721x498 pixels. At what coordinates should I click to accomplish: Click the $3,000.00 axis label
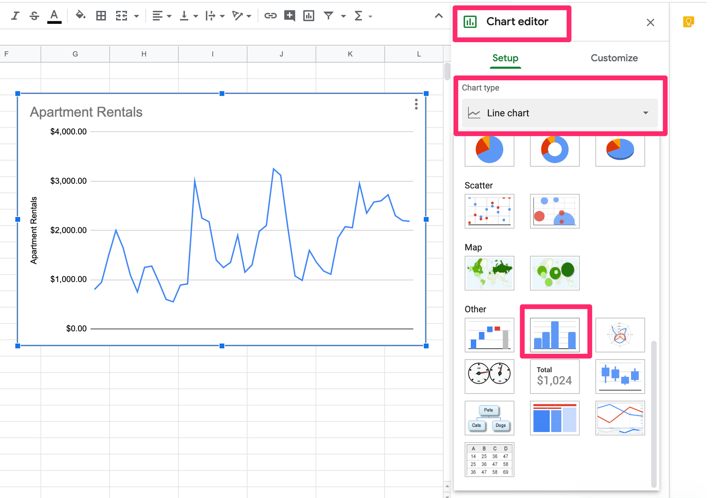(68, 181)
